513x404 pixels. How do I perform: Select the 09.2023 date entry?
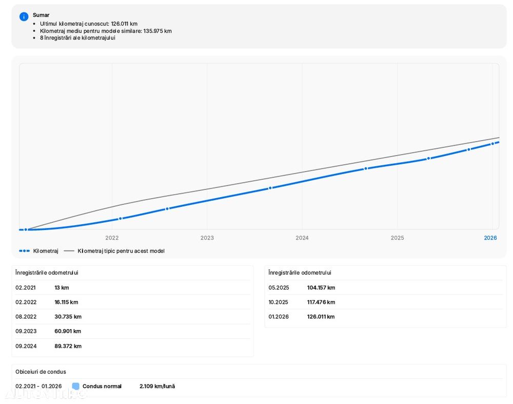pyautogui.click(x=26, y=331)
